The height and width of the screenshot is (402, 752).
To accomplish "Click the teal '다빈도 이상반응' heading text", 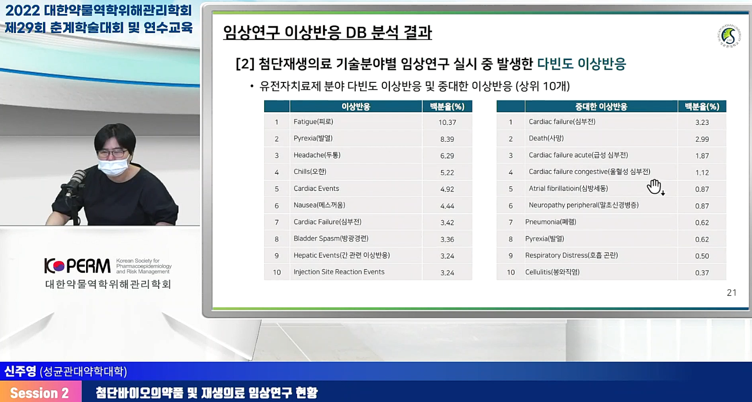I will [581, 64].
